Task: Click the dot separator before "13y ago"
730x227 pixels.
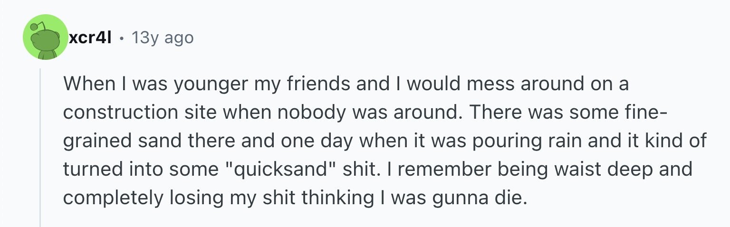Action: 122,38
